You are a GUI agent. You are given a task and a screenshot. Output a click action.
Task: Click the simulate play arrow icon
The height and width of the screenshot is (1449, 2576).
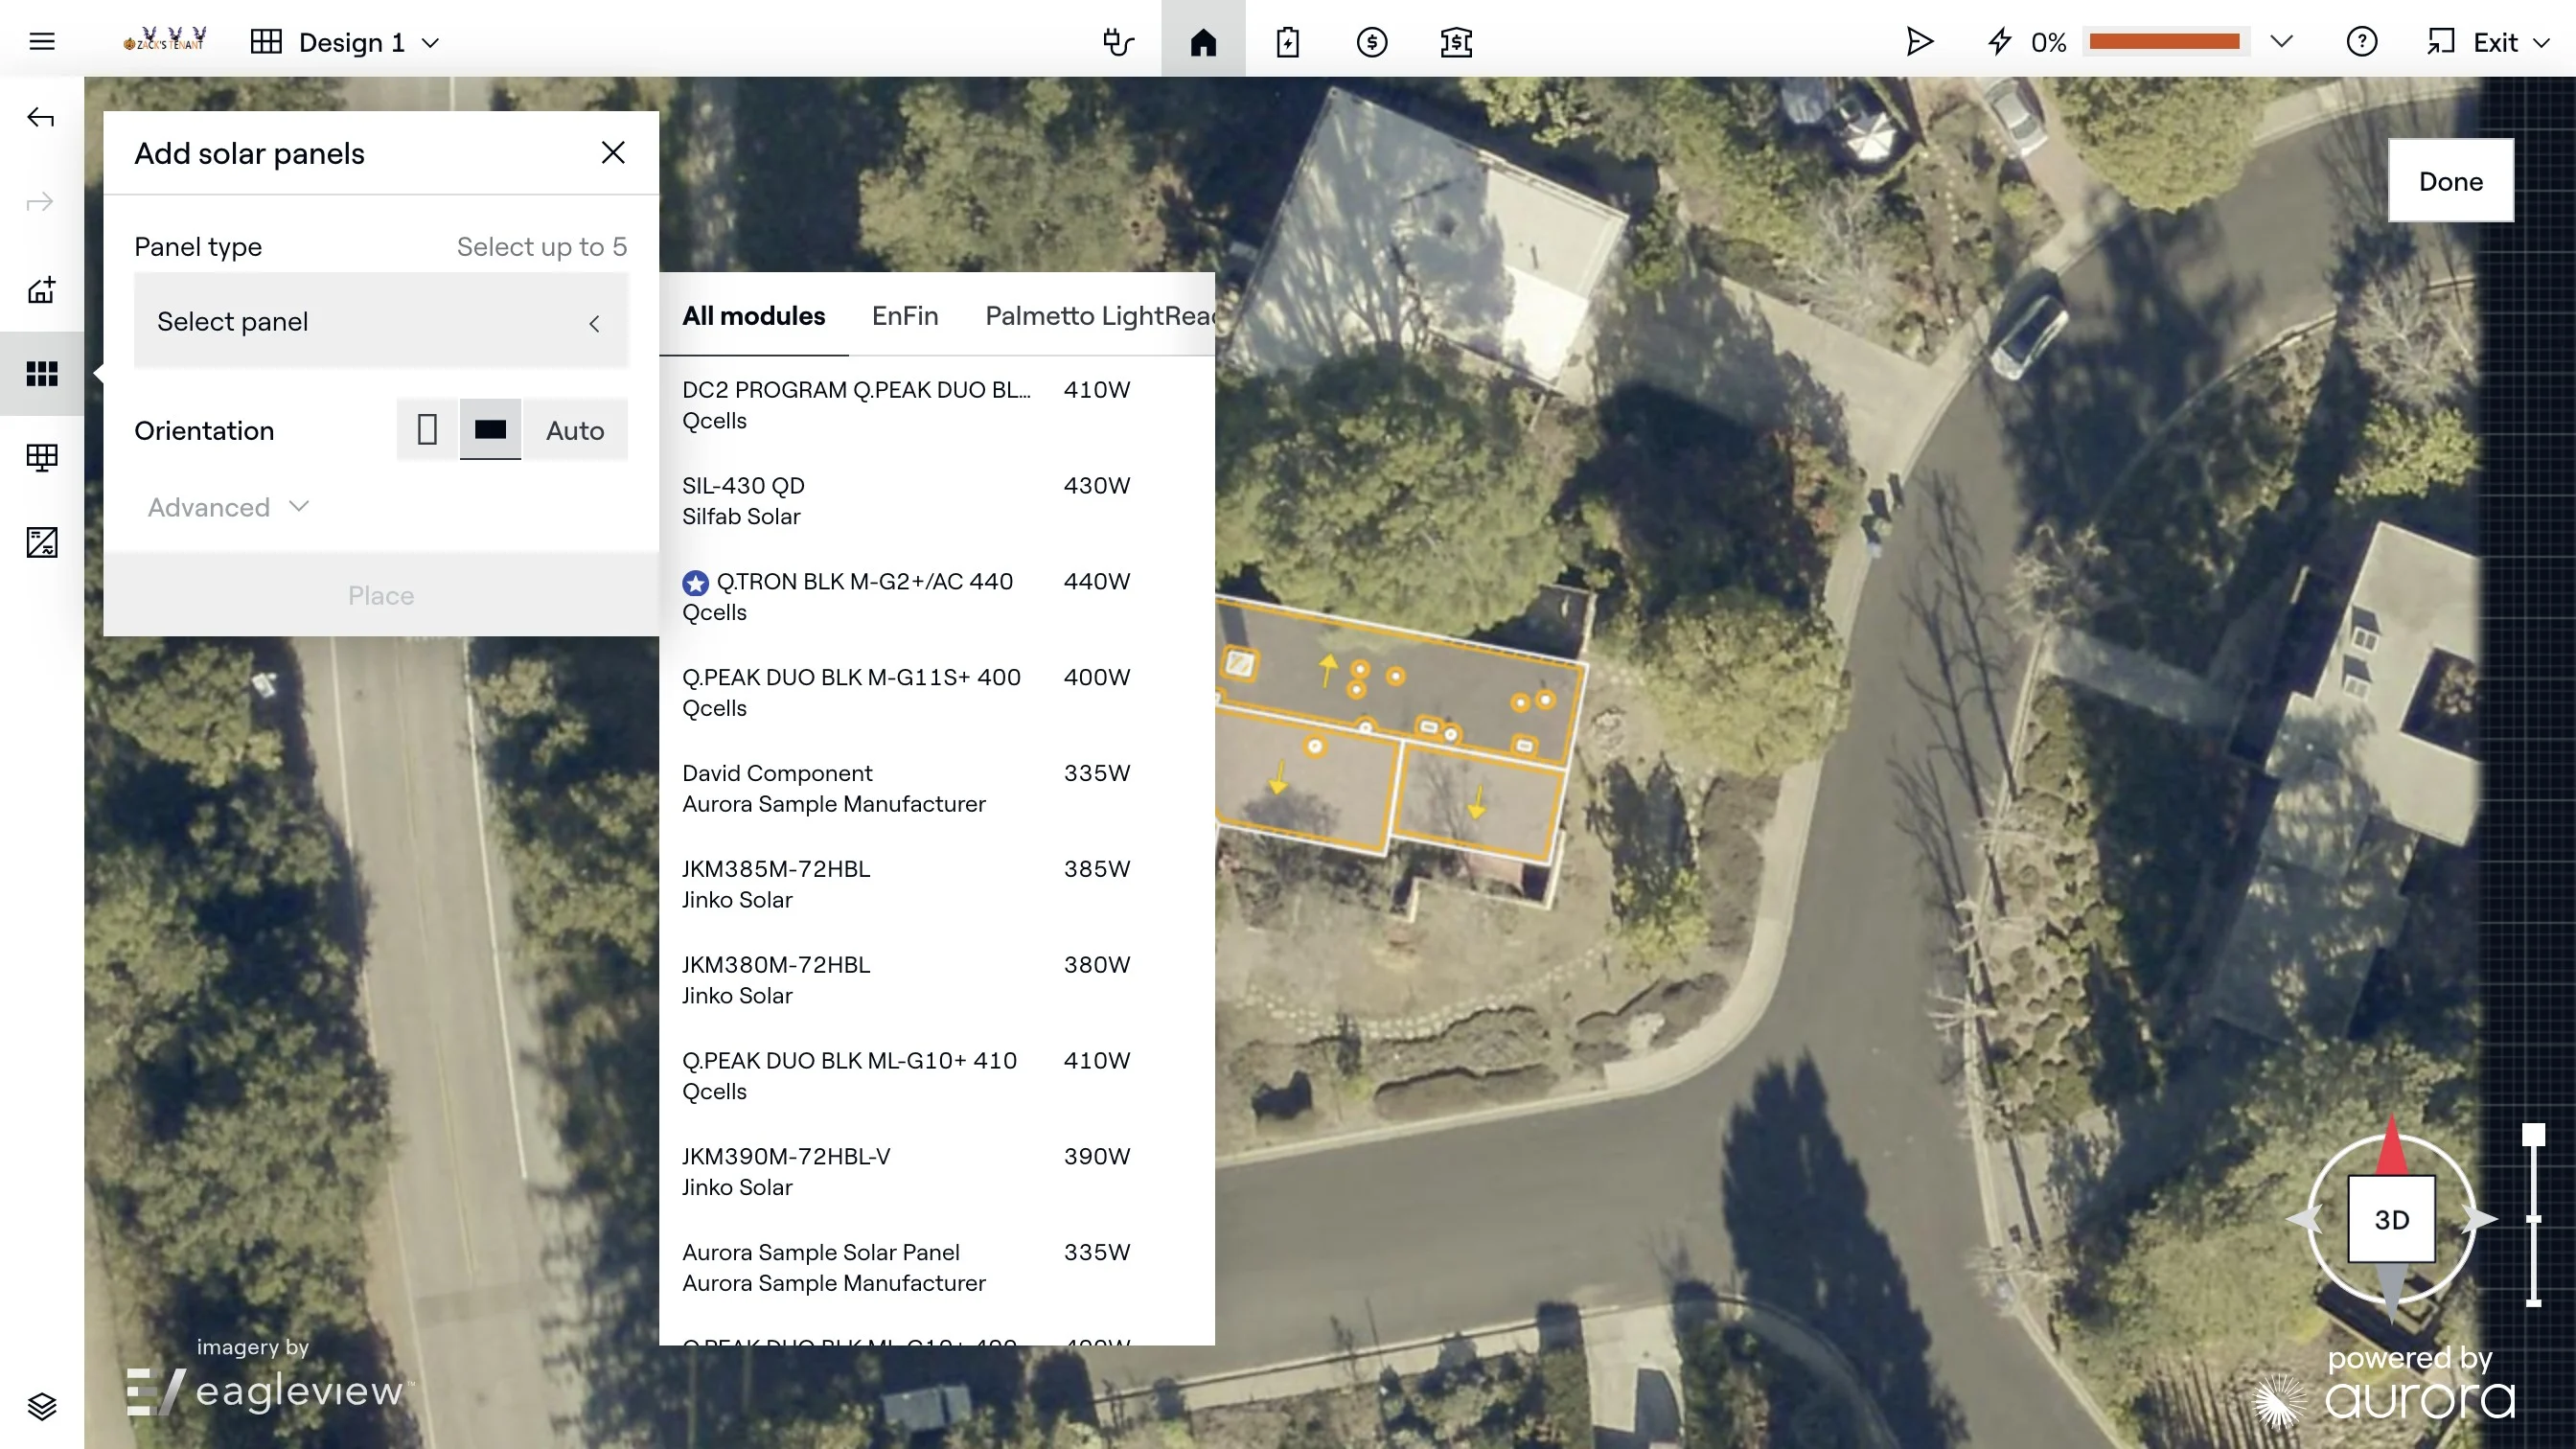pyautogui.click(x=1918, y=42)
